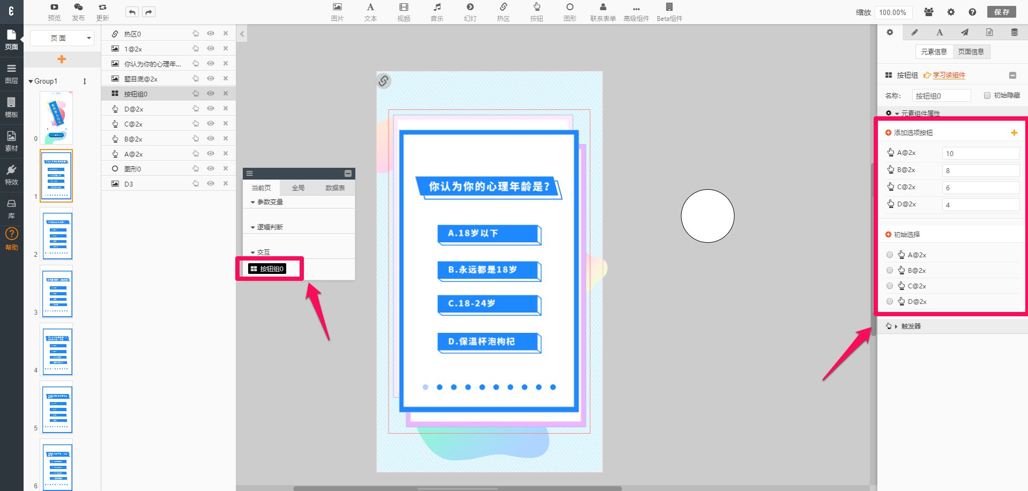The width and height of the screenshot is (1028, 491).
Task: Insert a slideshow via the 幻灯 tool
Action: click(470, 12)
